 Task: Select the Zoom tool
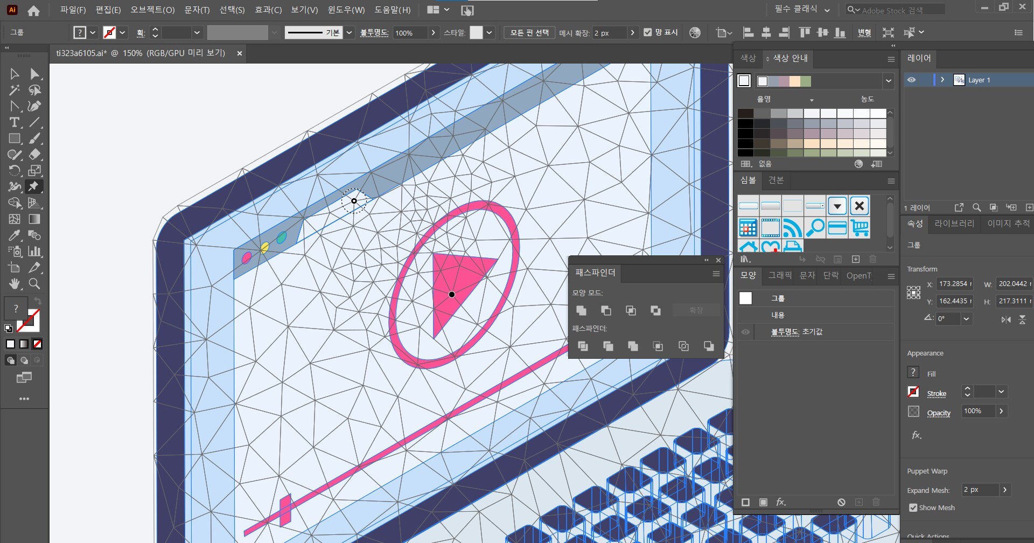point(34,284)
